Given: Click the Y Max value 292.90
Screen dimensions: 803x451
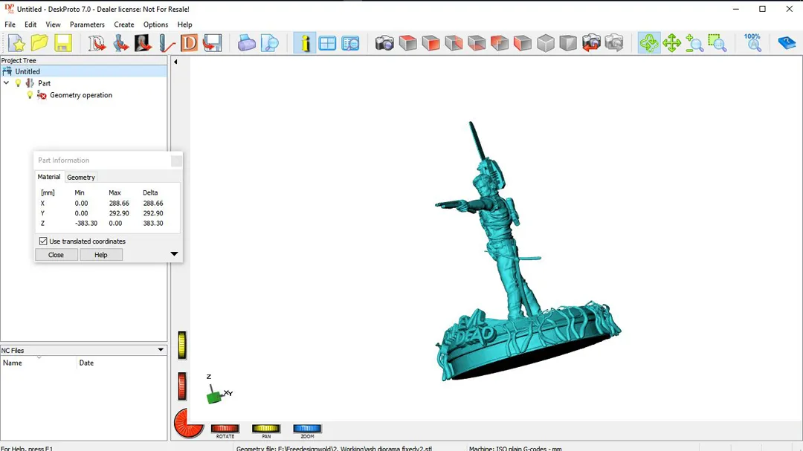Looking at the screenshot, I should (119, 213).
